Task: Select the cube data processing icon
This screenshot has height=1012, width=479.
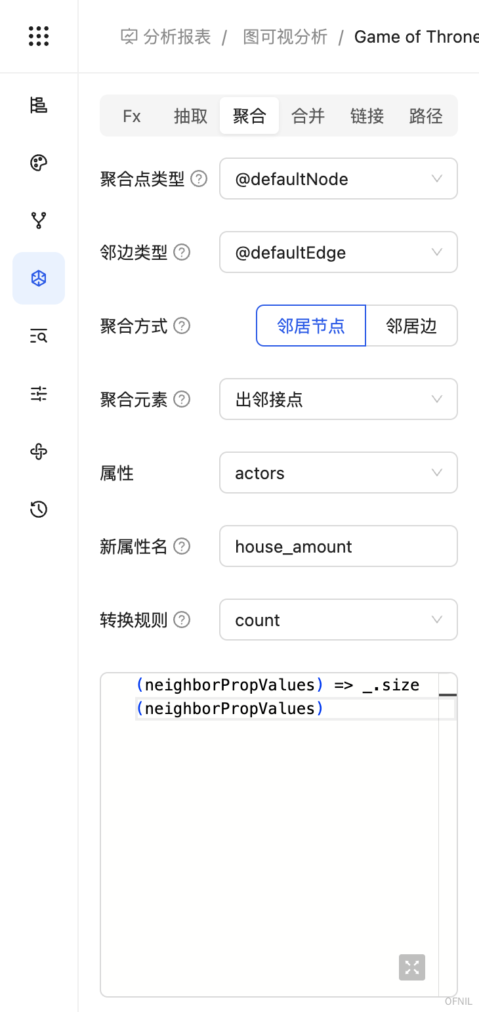Action: point(39,278)
